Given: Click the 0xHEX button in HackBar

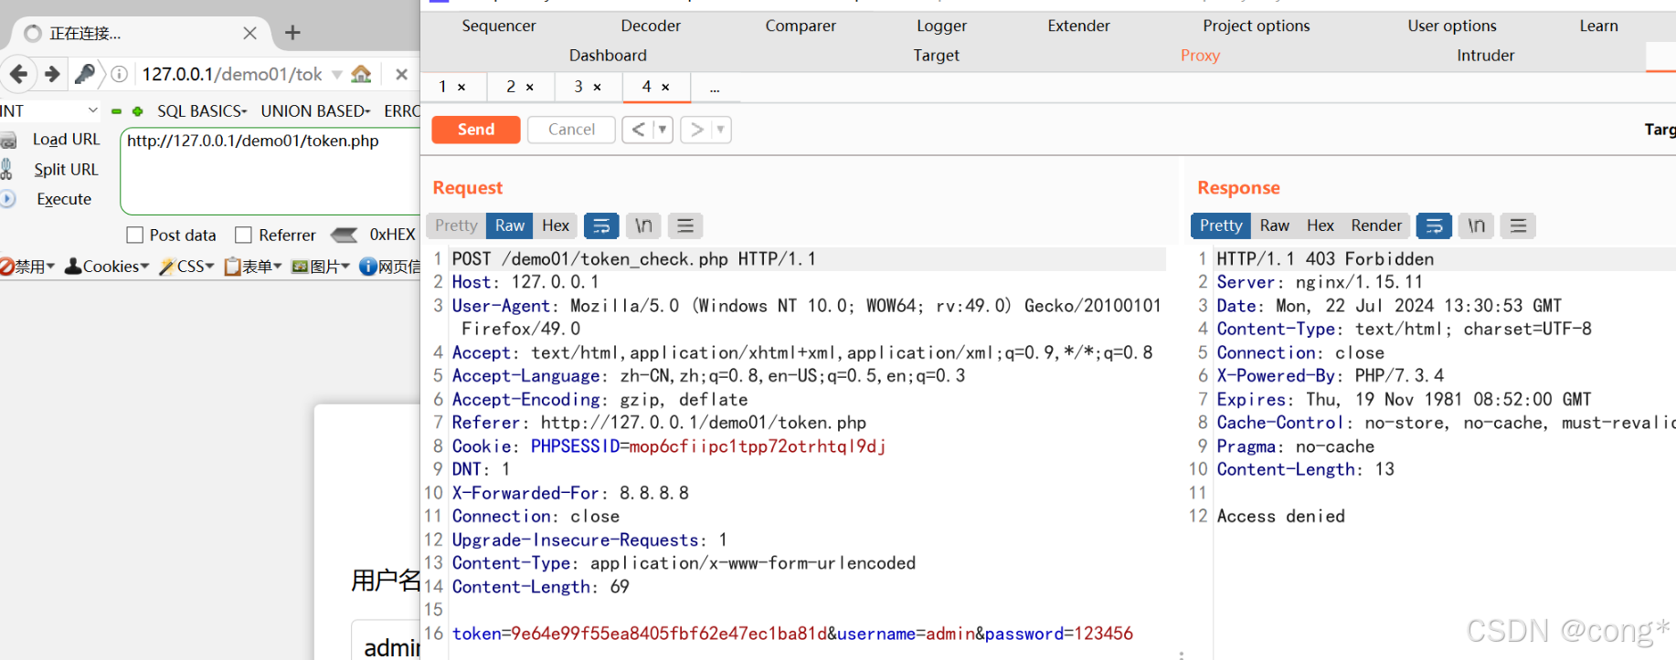Looking at the screenshot, I should pos(392,235).
